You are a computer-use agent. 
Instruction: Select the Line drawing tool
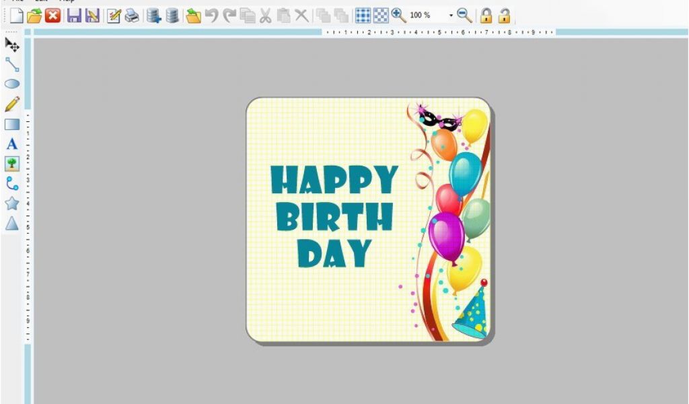click(12, 65)
